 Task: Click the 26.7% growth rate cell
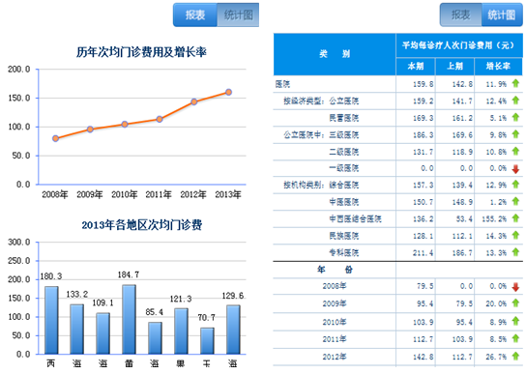496,357
